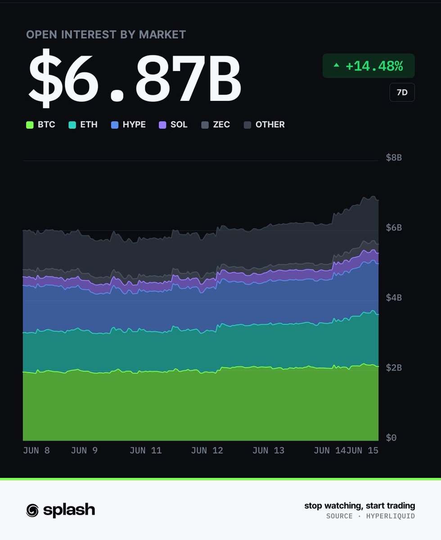The height and width of the screenshot is (540, 441).
Task: Click the $6.87B total value
Action: [135, 79]
